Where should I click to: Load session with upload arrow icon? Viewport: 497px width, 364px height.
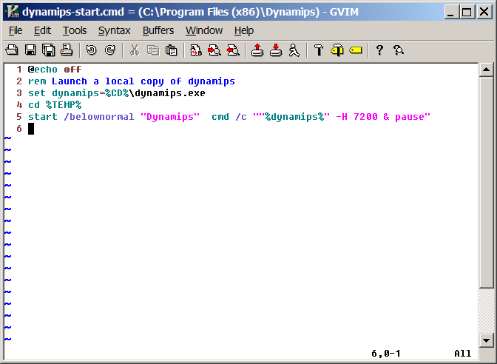click(257, 50)
